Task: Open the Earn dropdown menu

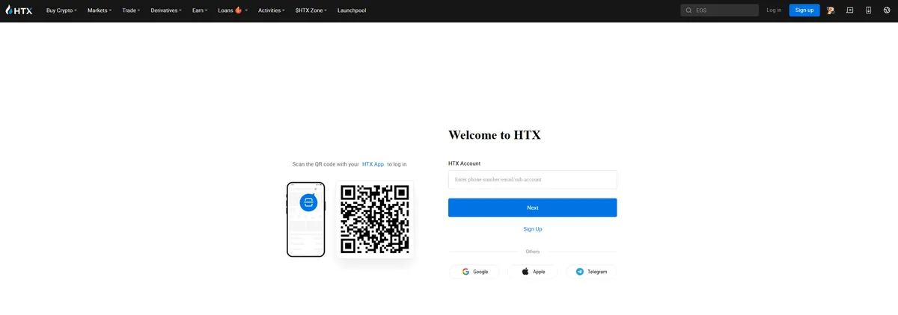Action: (x=200, y=10)
